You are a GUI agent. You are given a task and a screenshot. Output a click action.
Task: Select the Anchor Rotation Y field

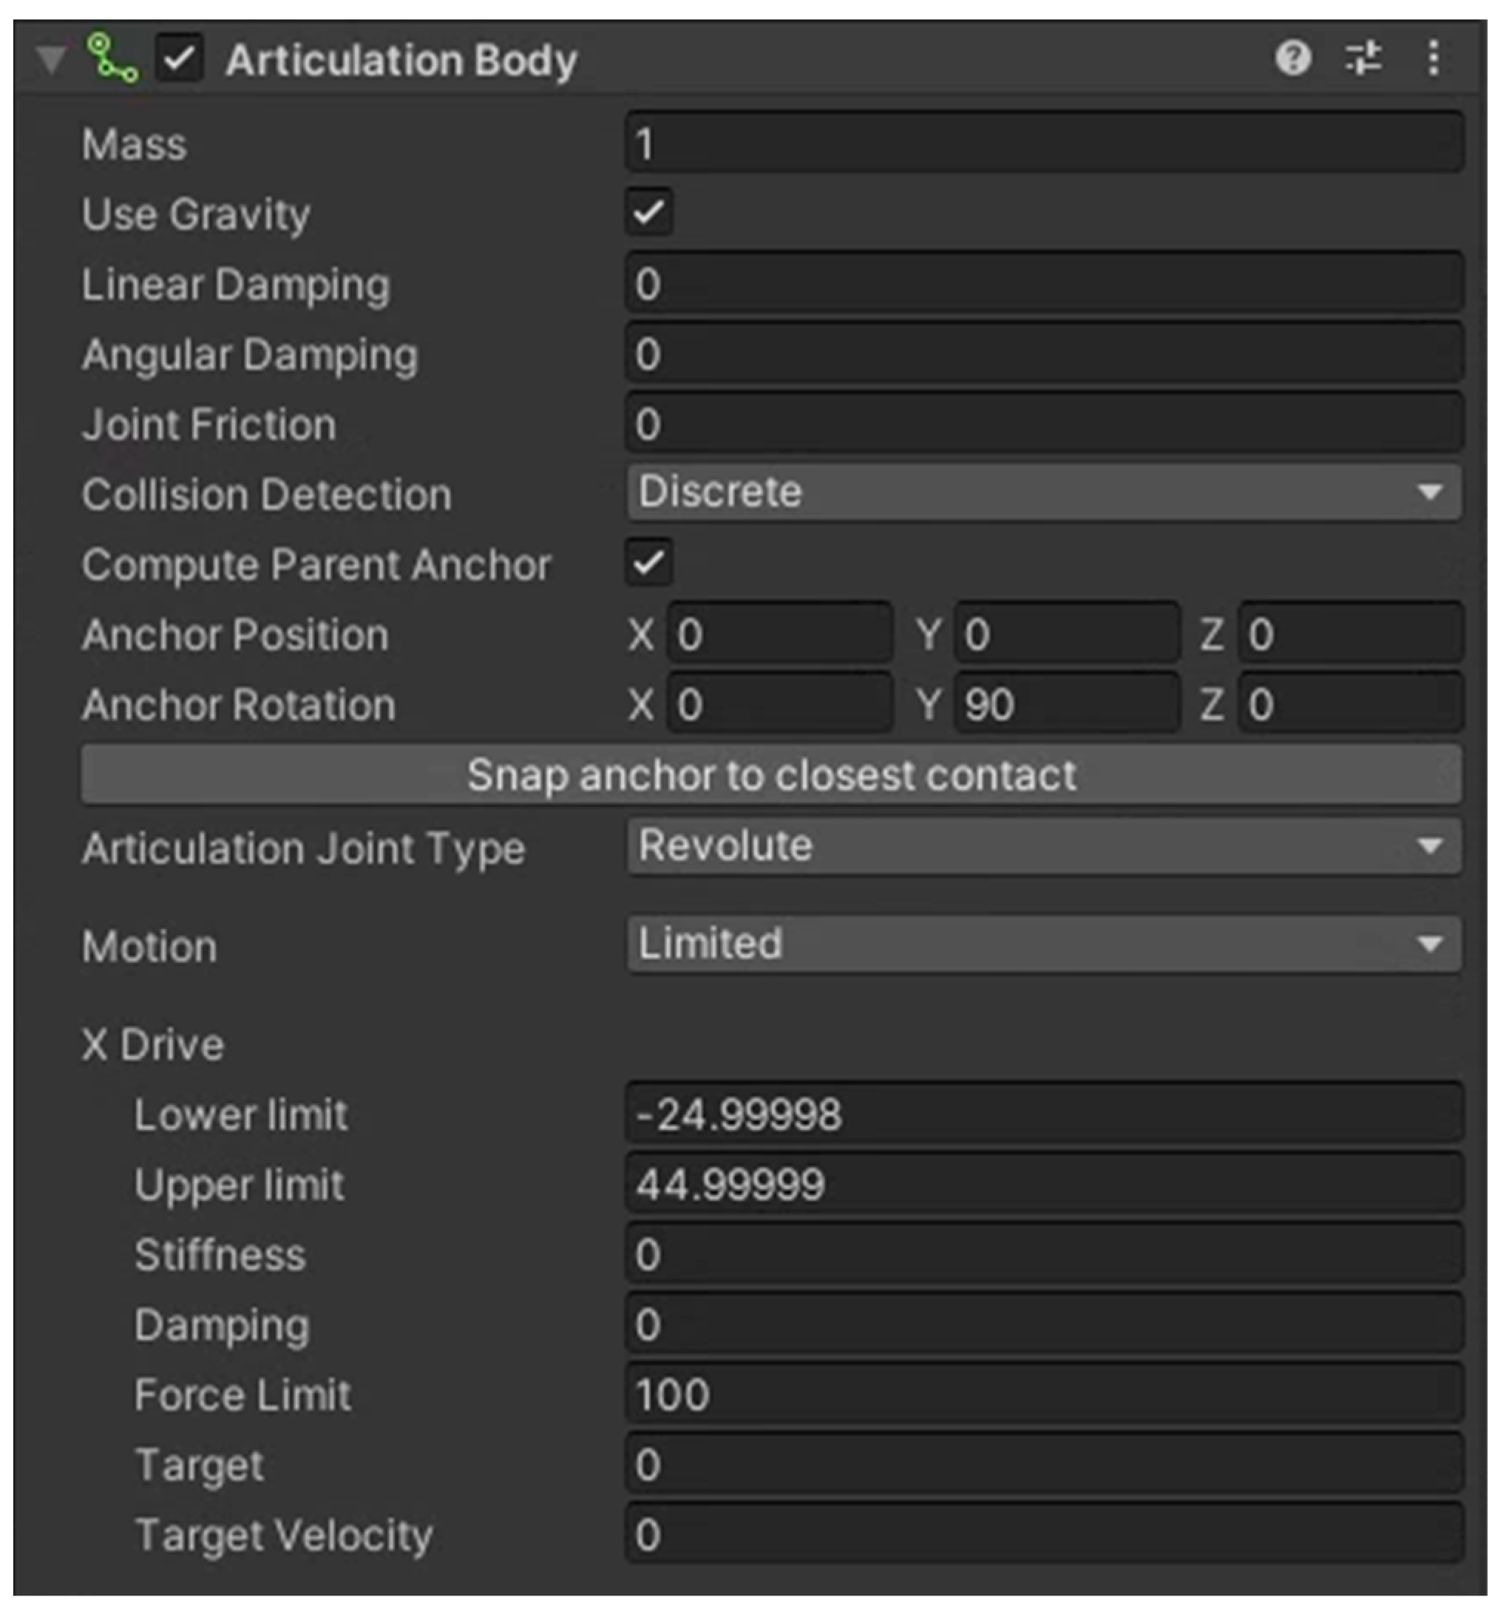click(x=1066, y=704)
